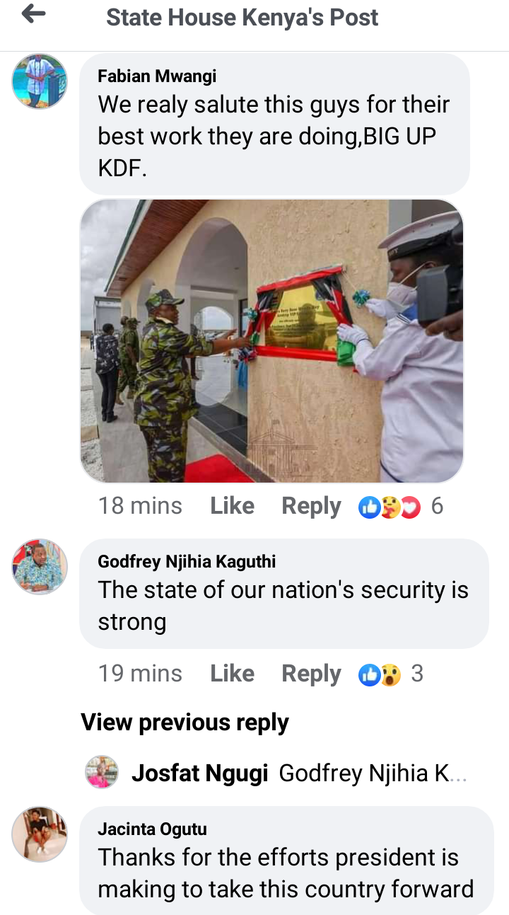
Task: Open reaction count 3 on Godfrey's comment
Action: [417, 674]
